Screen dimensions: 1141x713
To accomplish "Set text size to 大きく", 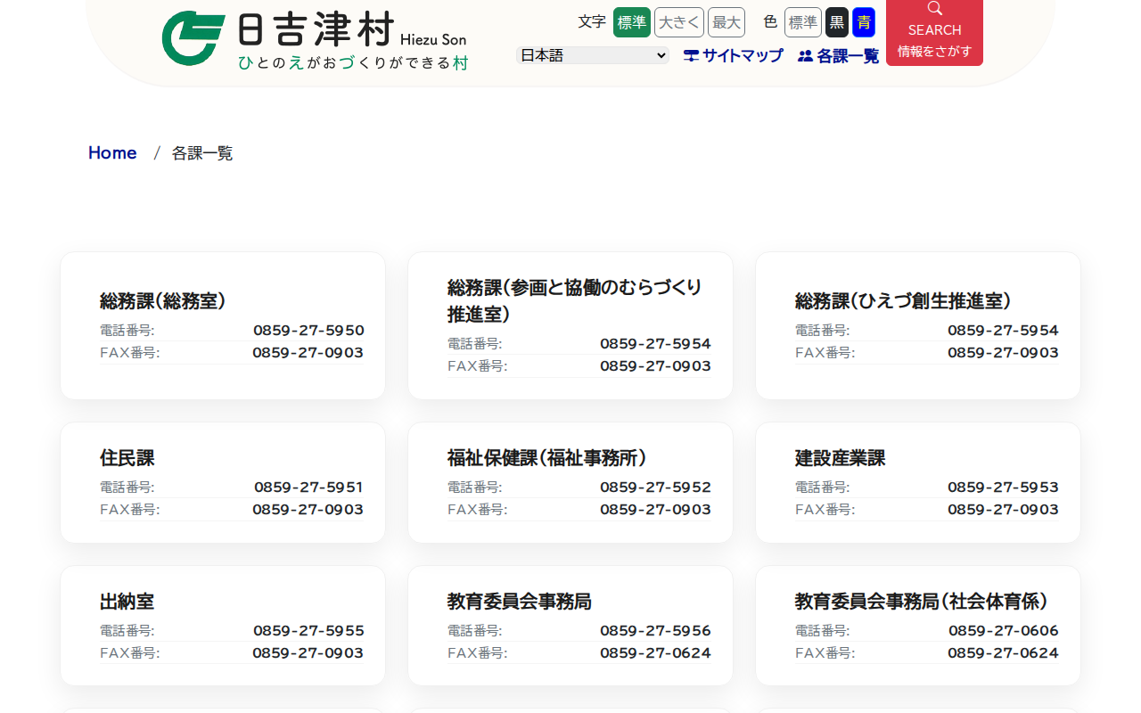I will (678, 22).
